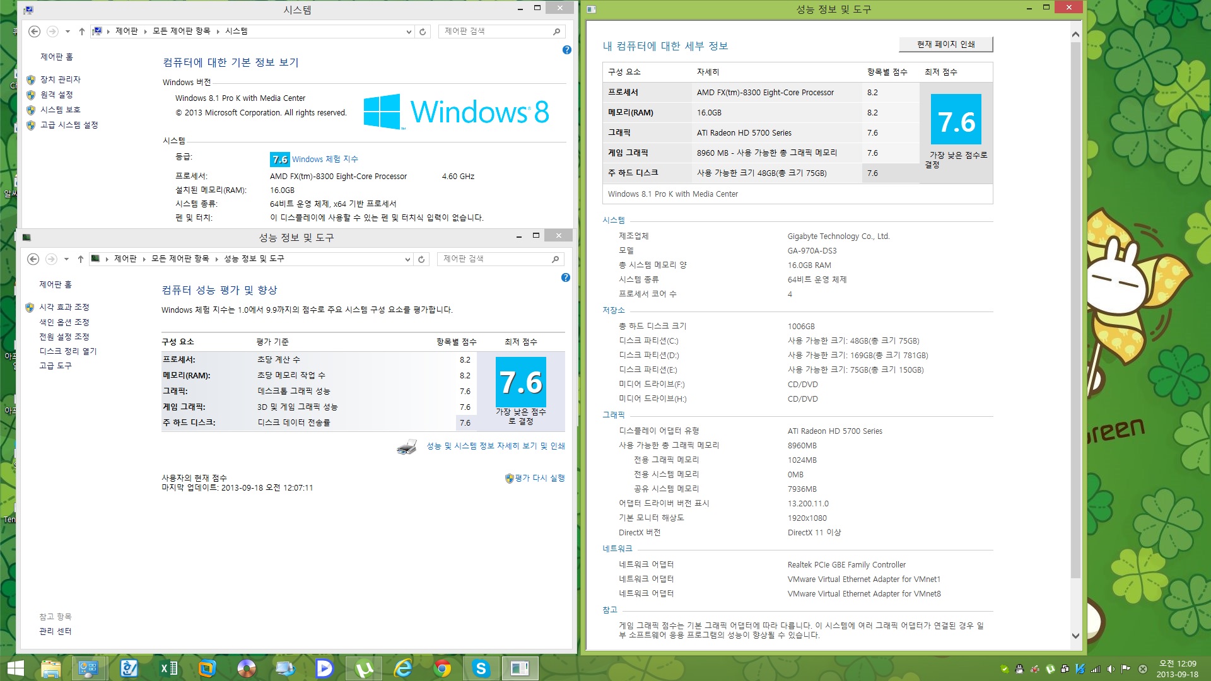The width and height of the screenshot is (1211, 681).
Task: Open 시각 효과 조정 link
Action: click(x=64, y=307)
